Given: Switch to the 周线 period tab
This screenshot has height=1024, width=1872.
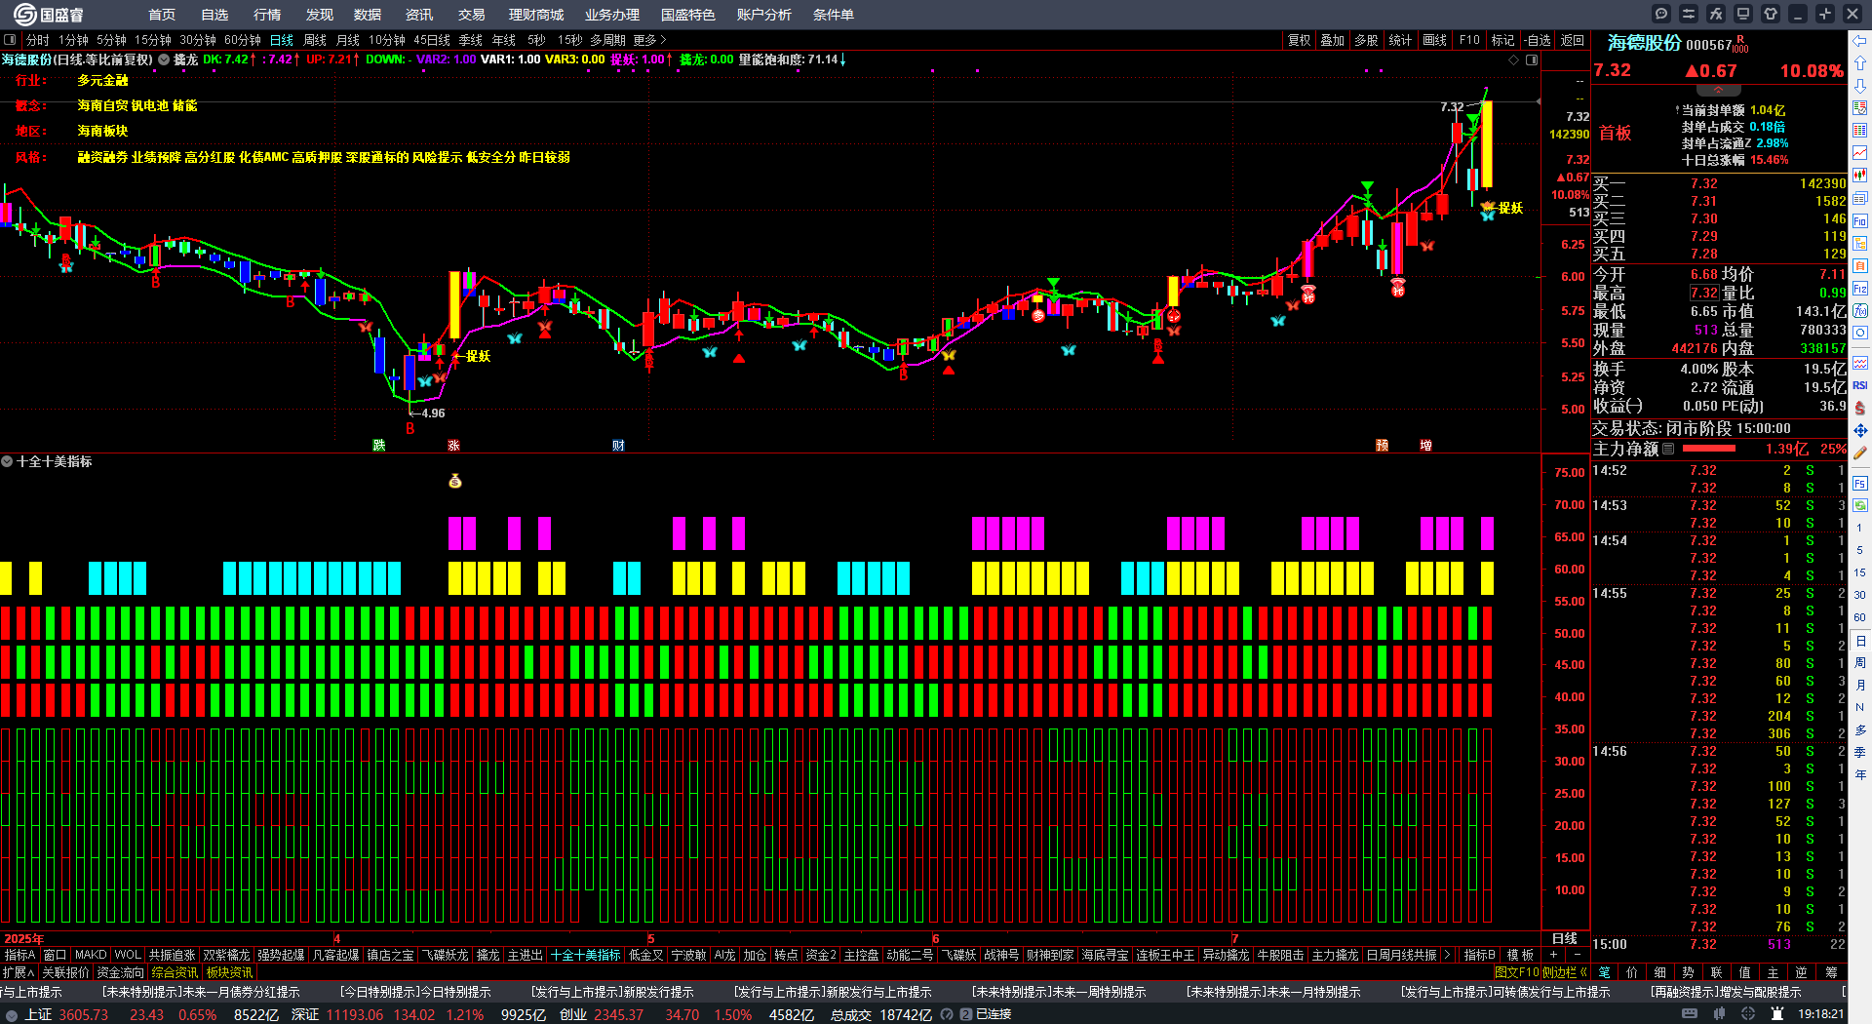Looking at the screenshot, I should [x=315, y=40].
